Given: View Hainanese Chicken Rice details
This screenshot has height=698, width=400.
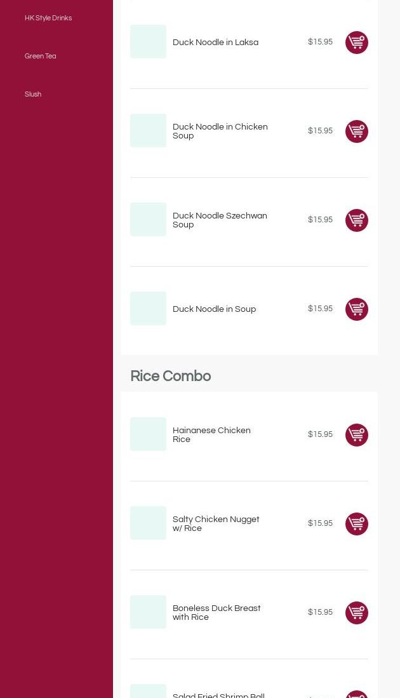Looking at the screenshot, I should (211, 435).
